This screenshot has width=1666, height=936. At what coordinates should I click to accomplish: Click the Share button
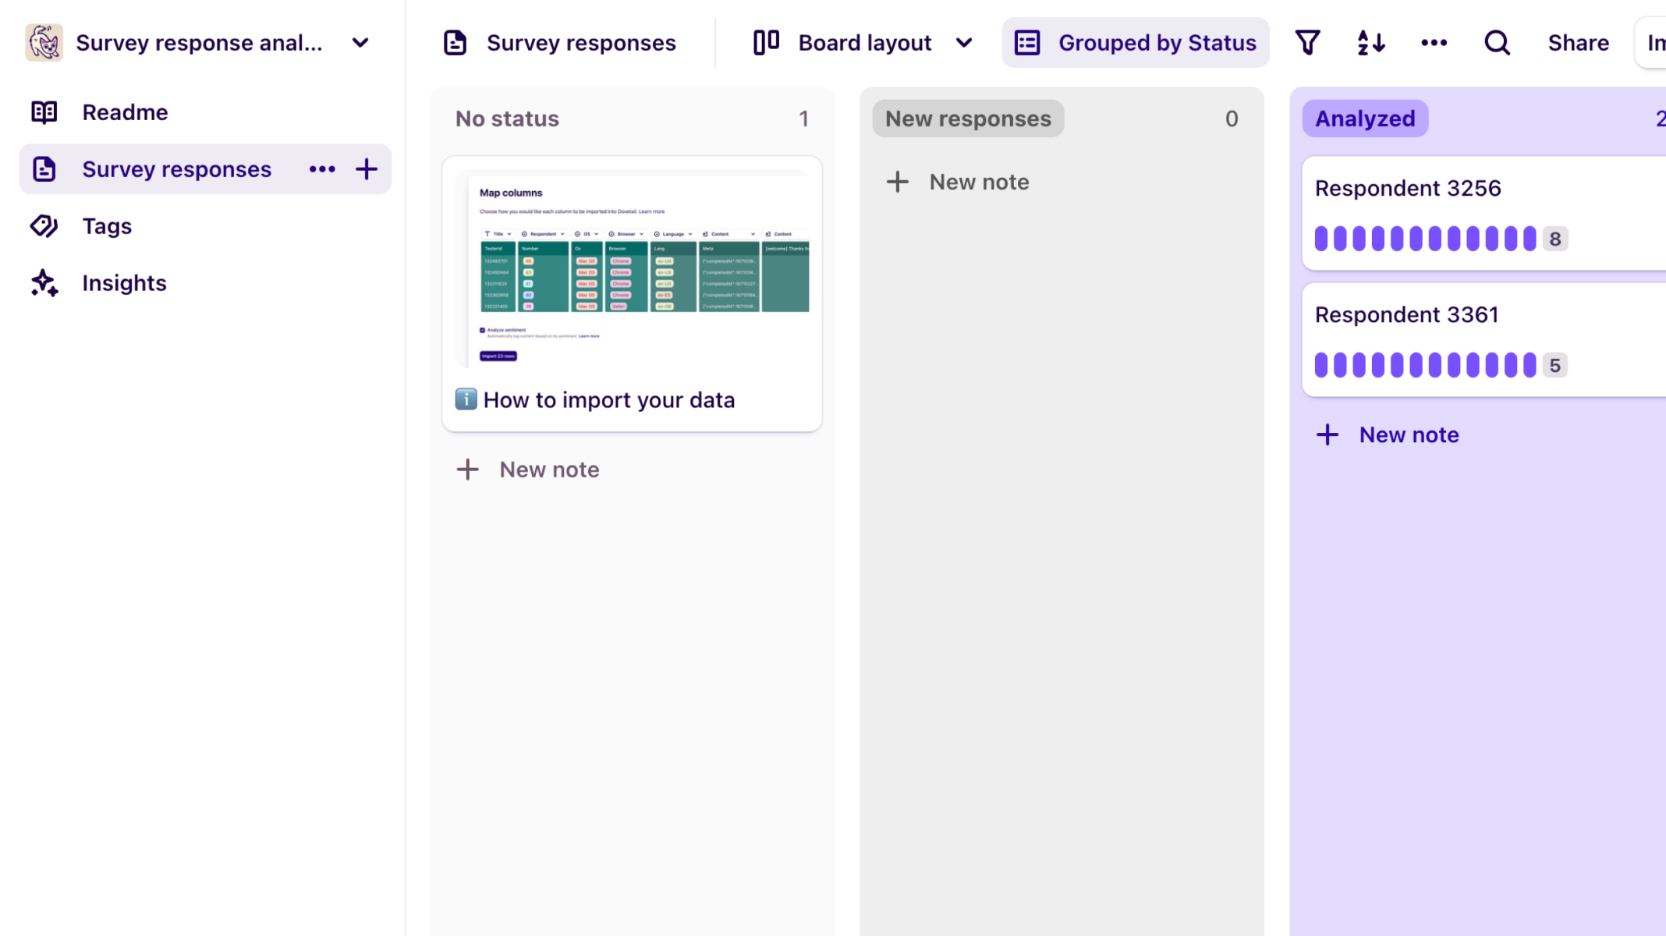[x=1578, y=43]
